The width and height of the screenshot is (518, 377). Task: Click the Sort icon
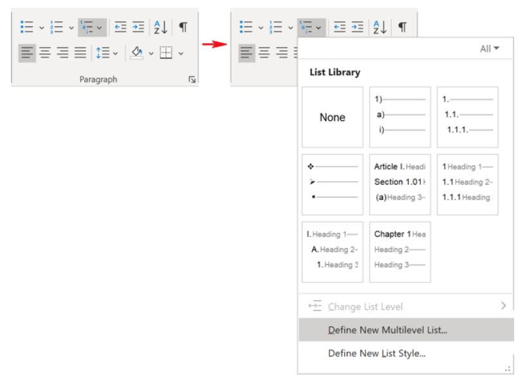160,26
